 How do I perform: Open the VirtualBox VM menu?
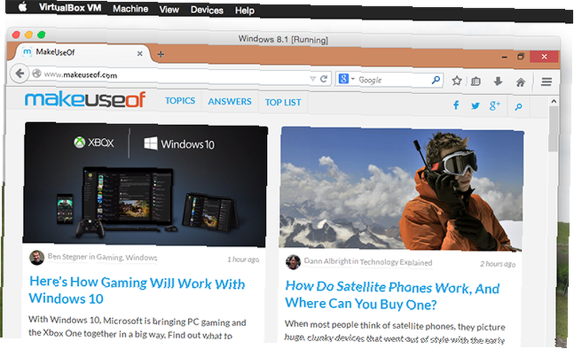click(70, 7)
